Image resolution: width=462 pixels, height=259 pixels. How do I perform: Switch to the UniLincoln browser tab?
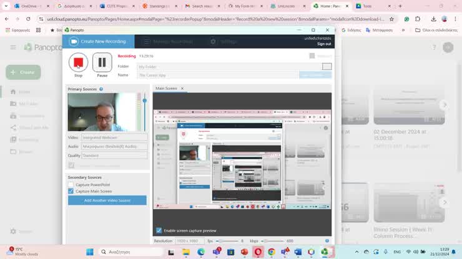tap(288, 6)
